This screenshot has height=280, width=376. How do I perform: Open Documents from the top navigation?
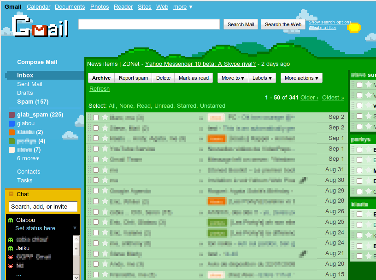click(x=70, y=7)
